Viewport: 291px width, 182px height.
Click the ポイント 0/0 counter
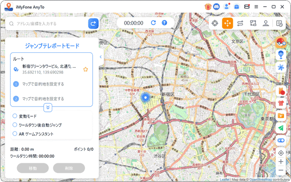point(84,149)
